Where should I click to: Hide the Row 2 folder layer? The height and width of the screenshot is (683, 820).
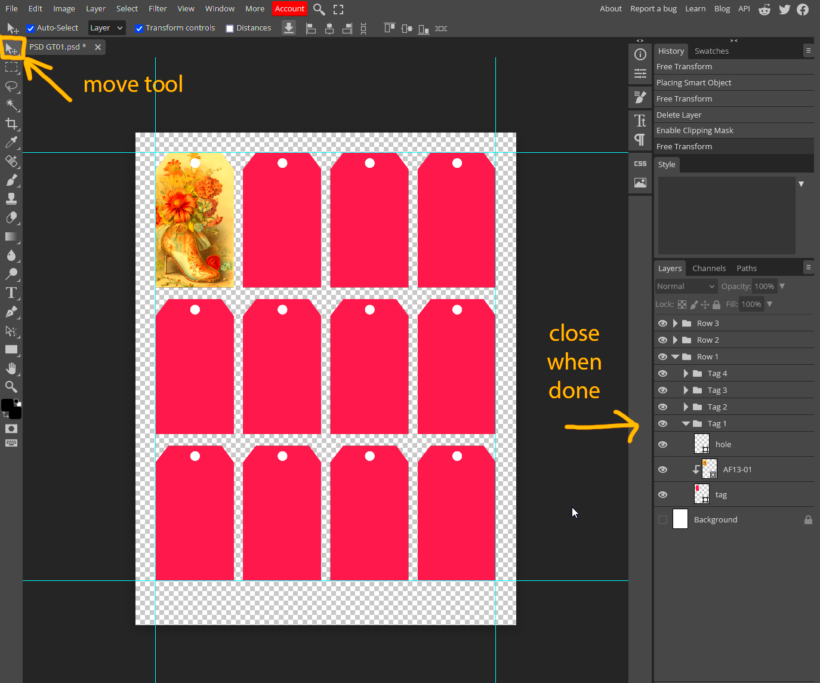click(x=662, y=340)
